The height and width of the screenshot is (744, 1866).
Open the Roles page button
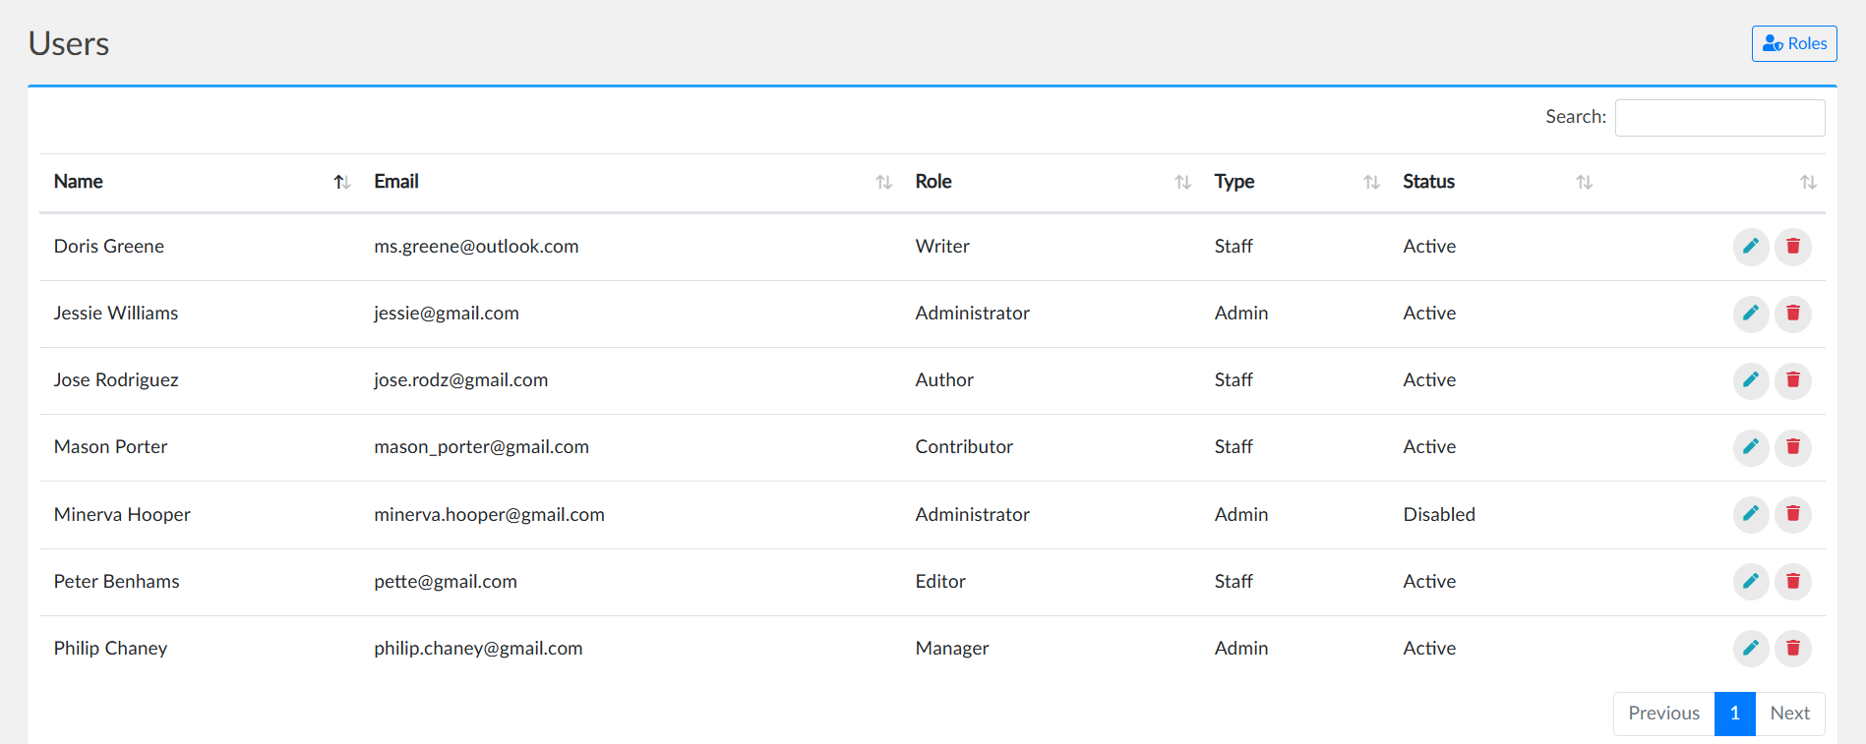(1793, 44)
